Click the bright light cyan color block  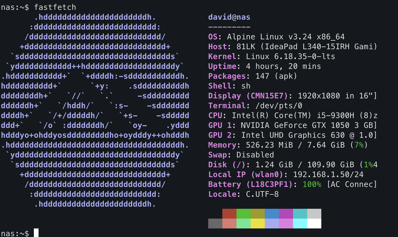click(x=300, y=223)
